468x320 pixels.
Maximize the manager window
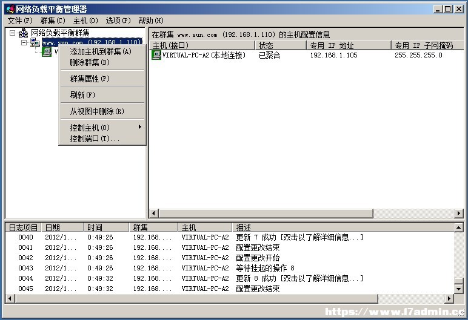tap(448, 9)
